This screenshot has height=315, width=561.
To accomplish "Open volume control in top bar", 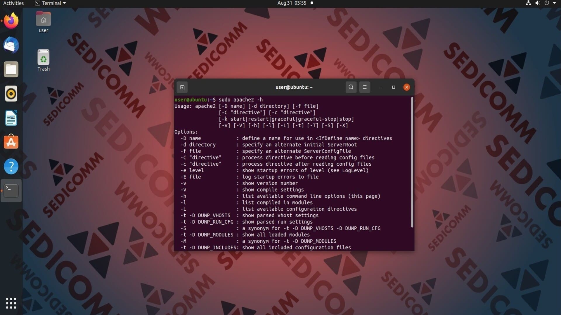I will 538,3.
